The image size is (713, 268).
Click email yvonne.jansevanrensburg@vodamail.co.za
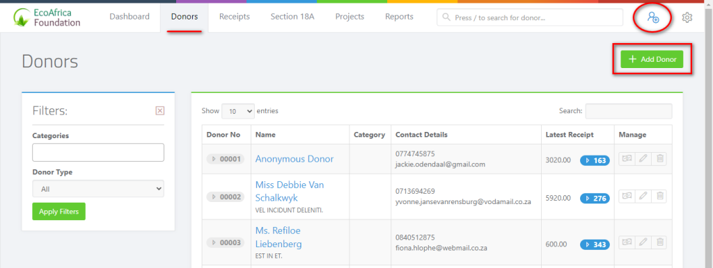463,201
